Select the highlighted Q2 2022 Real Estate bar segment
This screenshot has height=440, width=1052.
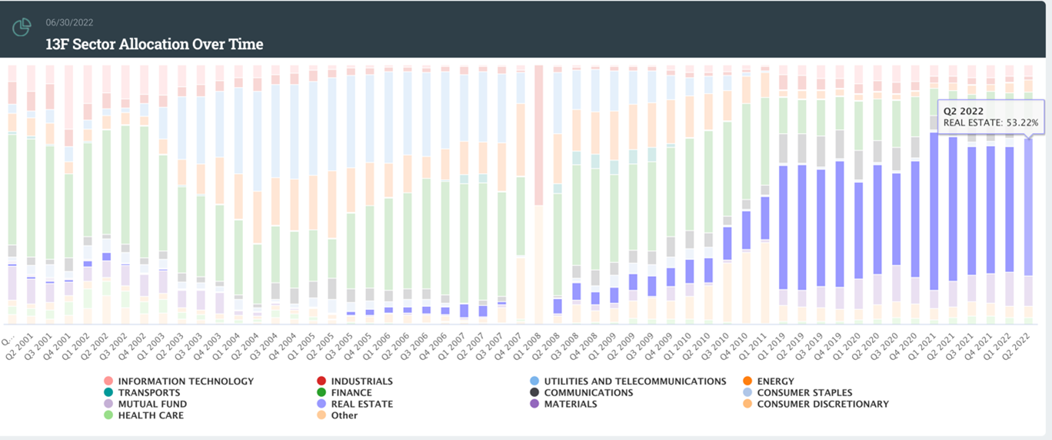[x=1029, y=206]
